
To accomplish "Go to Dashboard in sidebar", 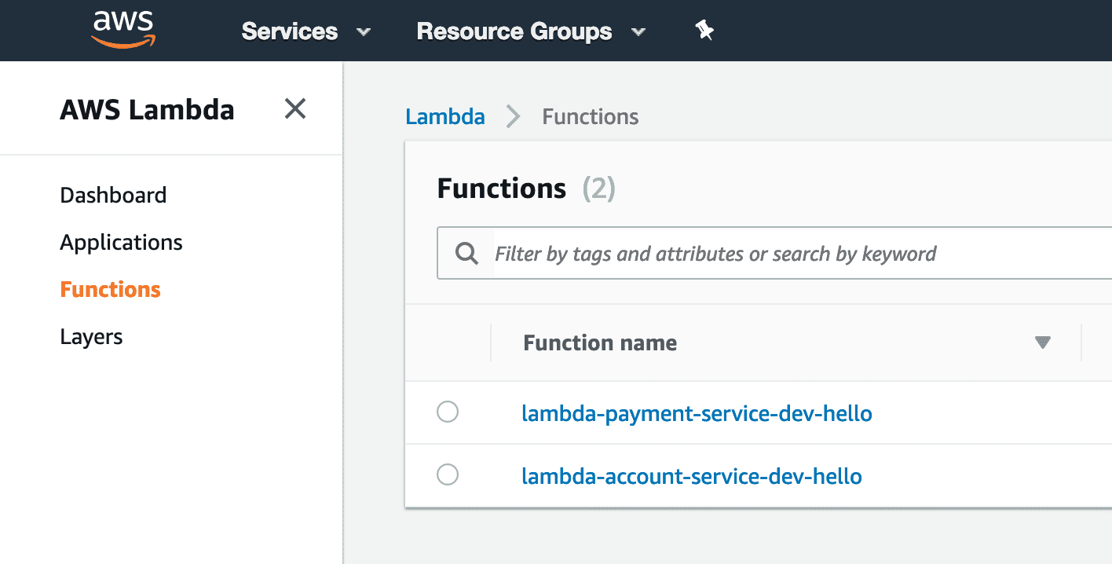I will pyautogui.click(x=113, y=195).
